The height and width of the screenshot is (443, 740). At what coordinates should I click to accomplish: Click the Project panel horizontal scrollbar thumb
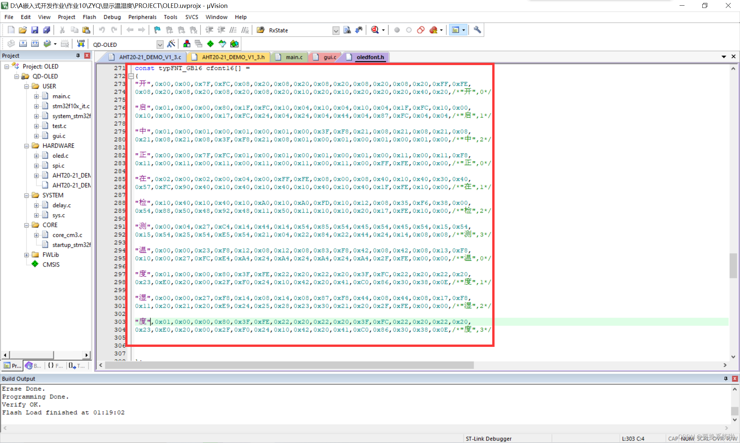pos(31,355)
